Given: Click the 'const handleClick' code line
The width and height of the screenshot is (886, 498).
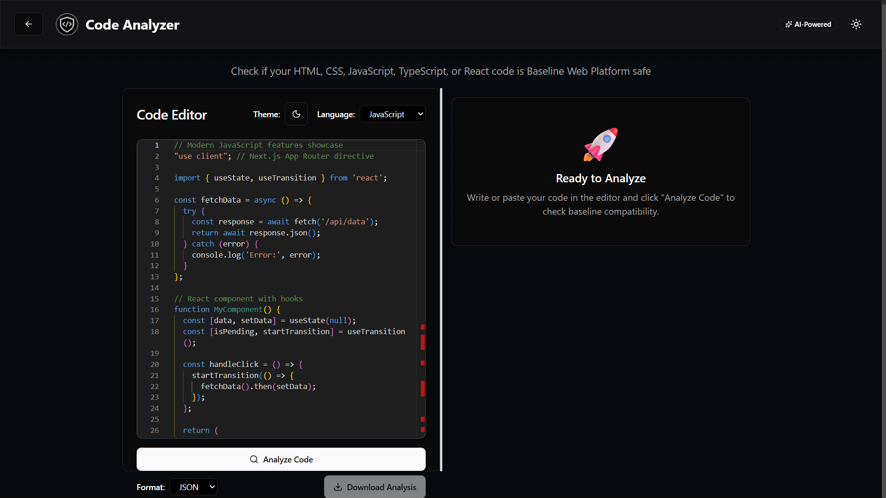Looking at the screenshot, I should (243, 364).
